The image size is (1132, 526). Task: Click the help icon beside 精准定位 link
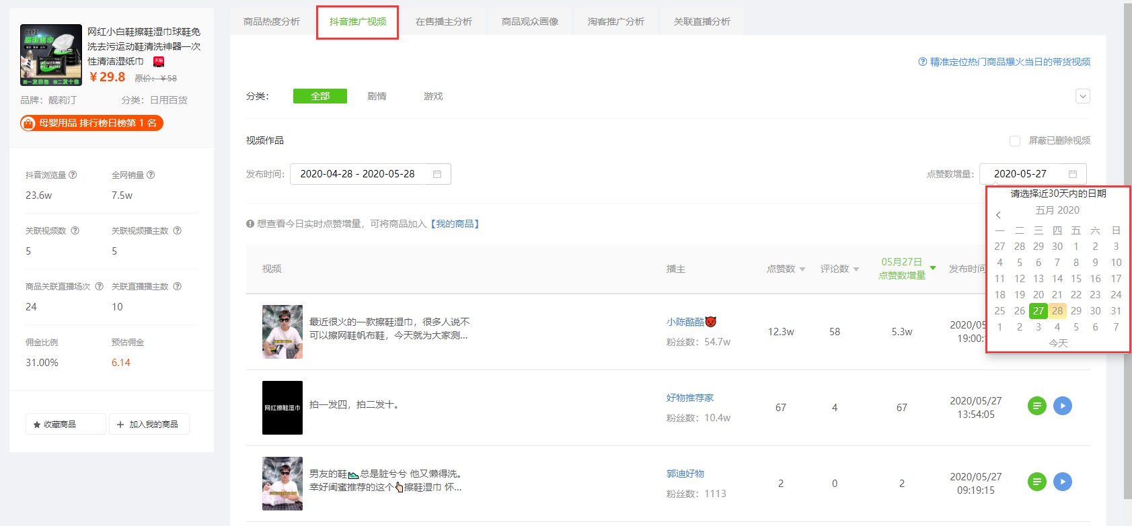[x=923, y=62]
